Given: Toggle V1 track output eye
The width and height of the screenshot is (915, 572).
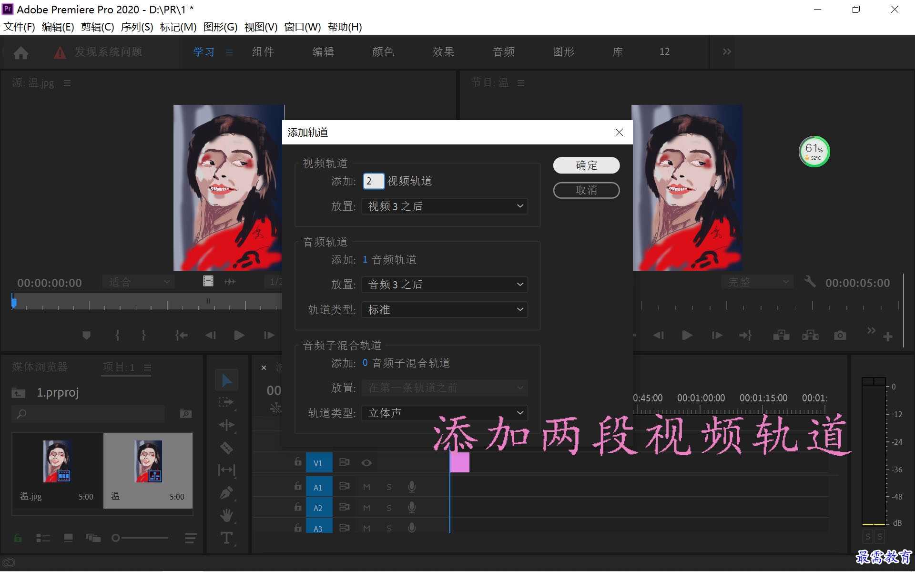Looking at the screenshot, I should (x=366, y=463).
